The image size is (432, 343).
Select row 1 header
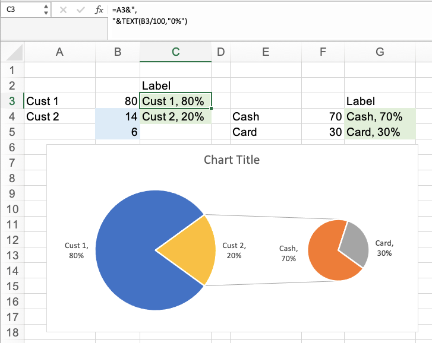[12, 70]
